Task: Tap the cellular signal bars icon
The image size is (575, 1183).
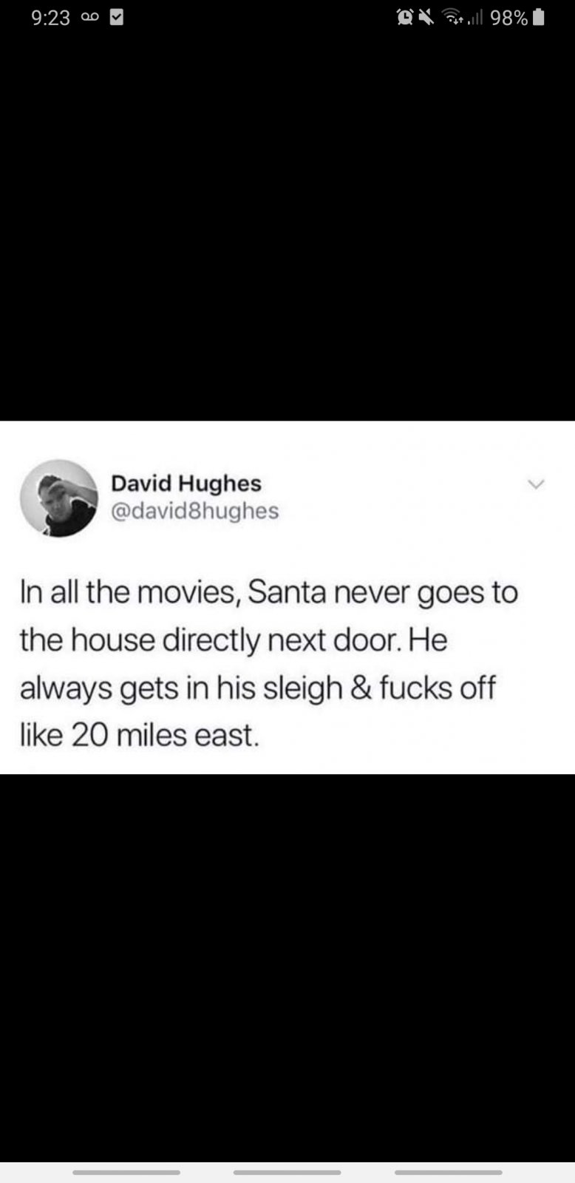Action: pos(474,18)
